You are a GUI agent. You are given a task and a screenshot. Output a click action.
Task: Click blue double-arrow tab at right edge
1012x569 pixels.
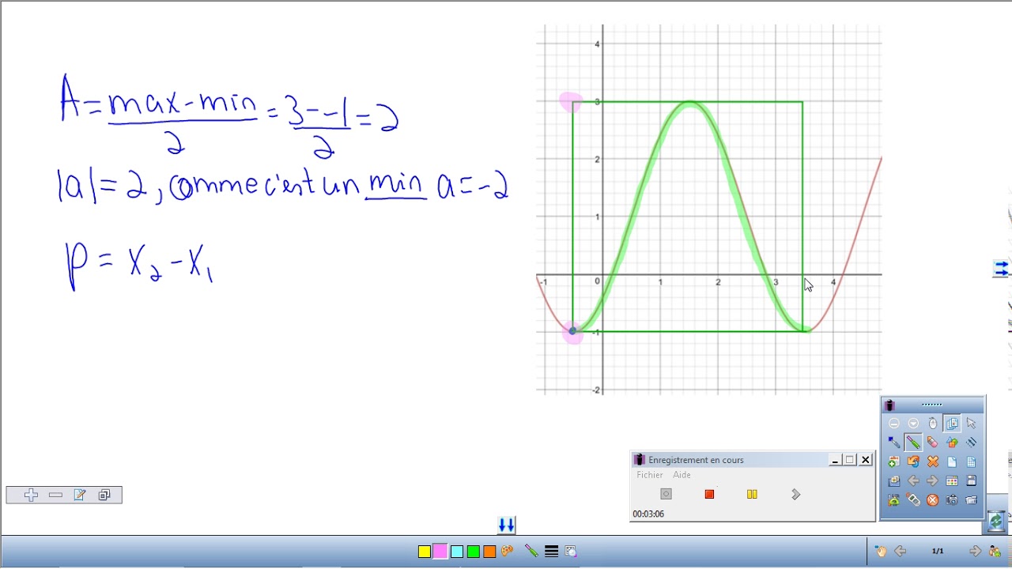coord(1001,269)
